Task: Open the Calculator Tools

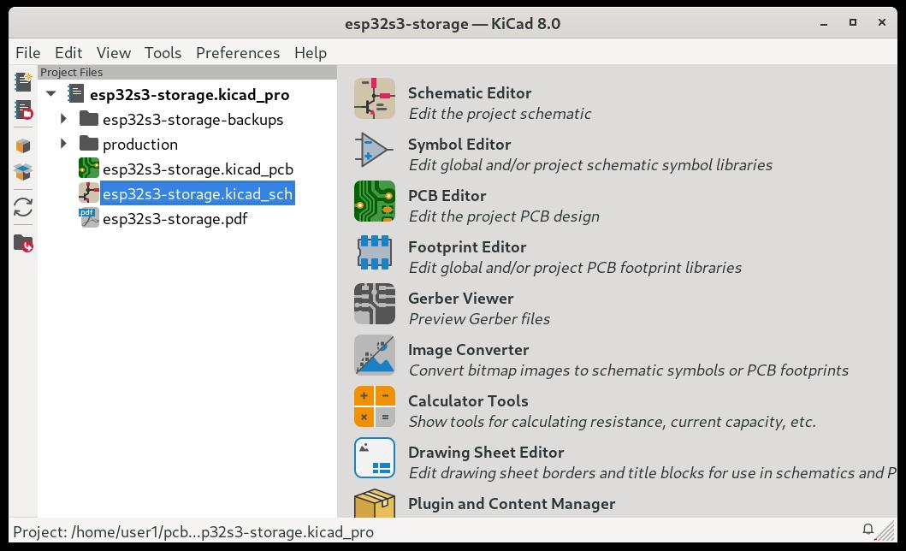Action: tap(375, 407)
